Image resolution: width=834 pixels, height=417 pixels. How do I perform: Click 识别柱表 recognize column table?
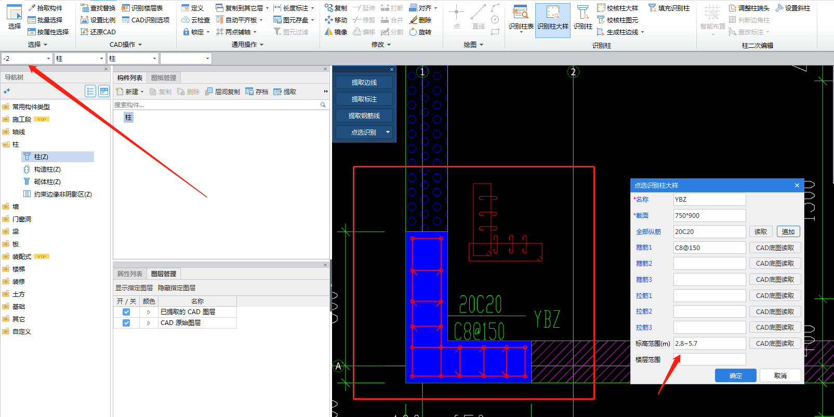point(521,19)
